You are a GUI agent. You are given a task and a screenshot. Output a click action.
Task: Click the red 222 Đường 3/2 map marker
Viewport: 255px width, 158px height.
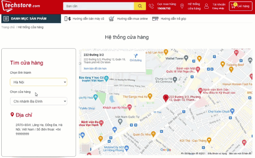click(x=166, y=98)
